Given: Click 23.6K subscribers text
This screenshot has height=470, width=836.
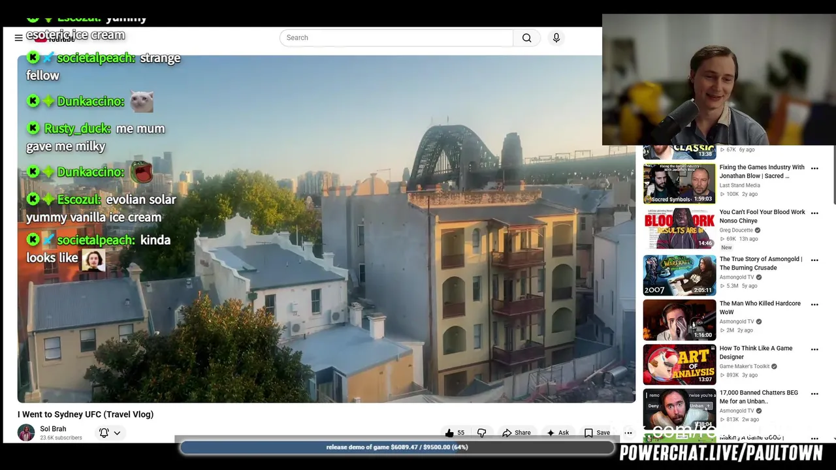Looking at the screenshot, I should pos(61,438).
